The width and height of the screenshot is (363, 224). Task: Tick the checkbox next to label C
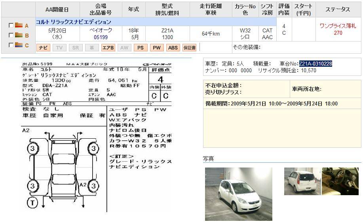pyautogui.click(x=11, y=45)
